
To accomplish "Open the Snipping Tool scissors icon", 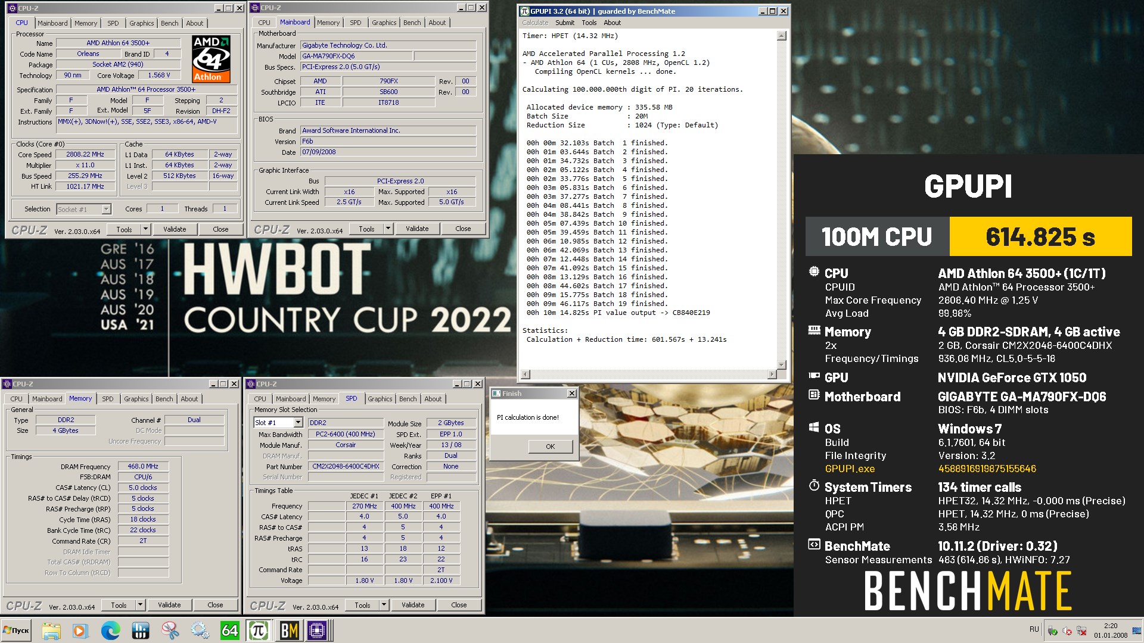I will tap(170, 630).
